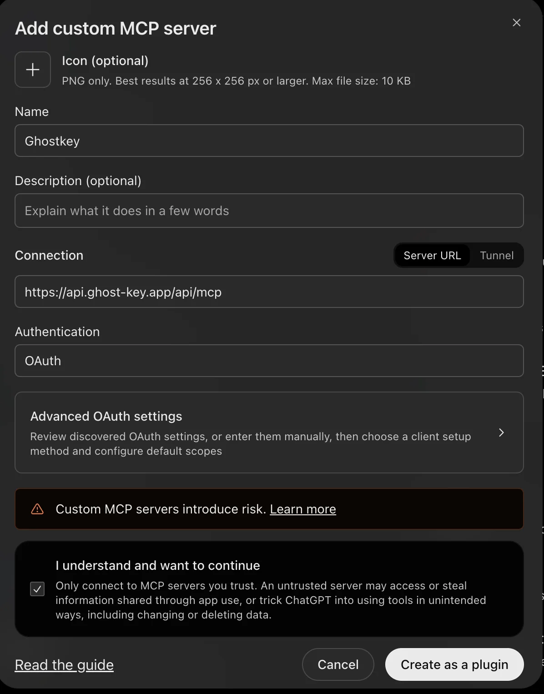Image resolution: width=544 pixels, height=694 pixels.
Task: Click the Advanced OAuth settings heading
Action: [106, 416]
